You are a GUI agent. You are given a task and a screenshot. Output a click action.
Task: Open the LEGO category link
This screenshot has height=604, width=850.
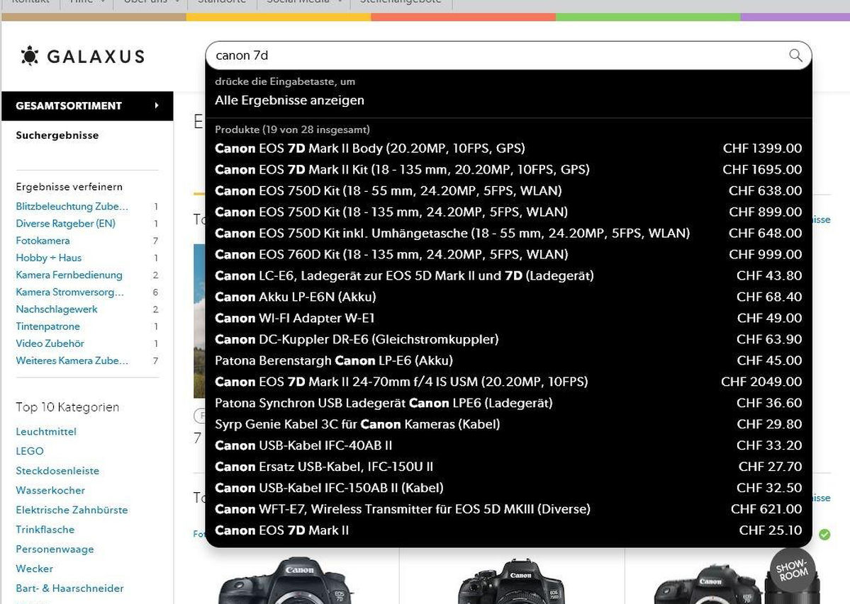[30, 451]
